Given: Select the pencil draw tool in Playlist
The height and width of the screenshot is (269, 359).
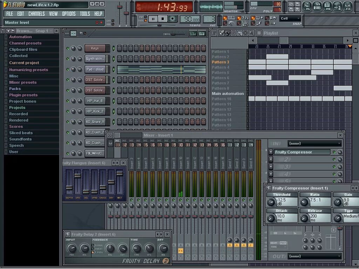Looking at the screenshot, I should coord(222,33).
